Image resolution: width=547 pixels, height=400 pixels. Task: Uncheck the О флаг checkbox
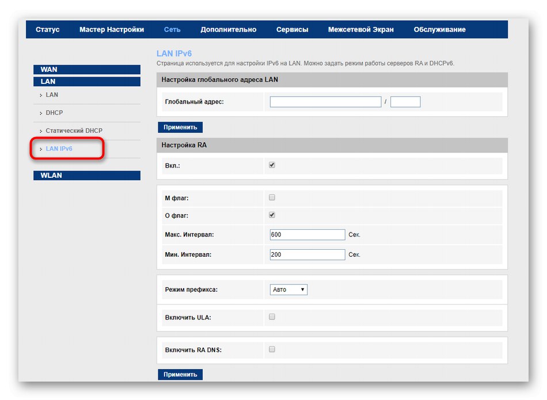pos(272,215)
